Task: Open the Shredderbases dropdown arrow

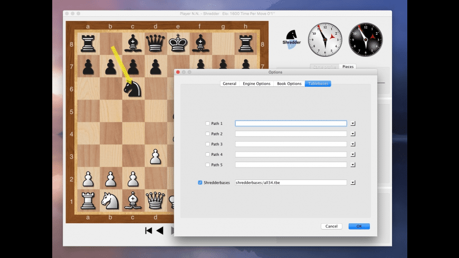Action: tap(353, 183)
